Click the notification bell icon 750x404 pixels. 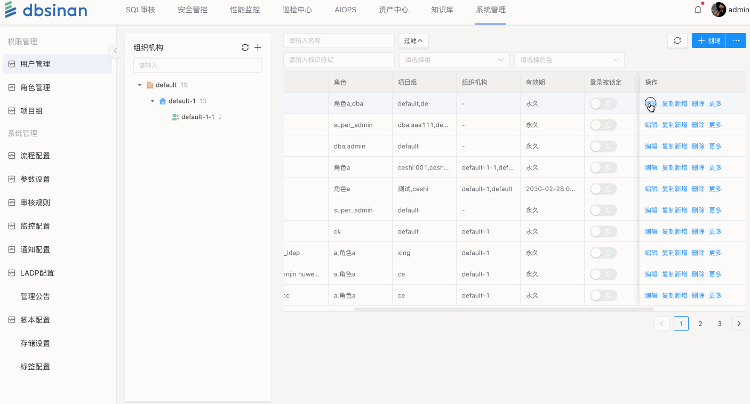point(698,10)
